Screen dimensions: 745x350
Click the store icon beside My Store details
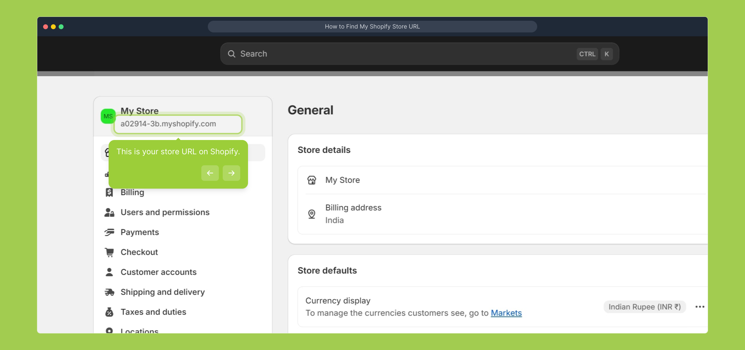pos(312,180)
